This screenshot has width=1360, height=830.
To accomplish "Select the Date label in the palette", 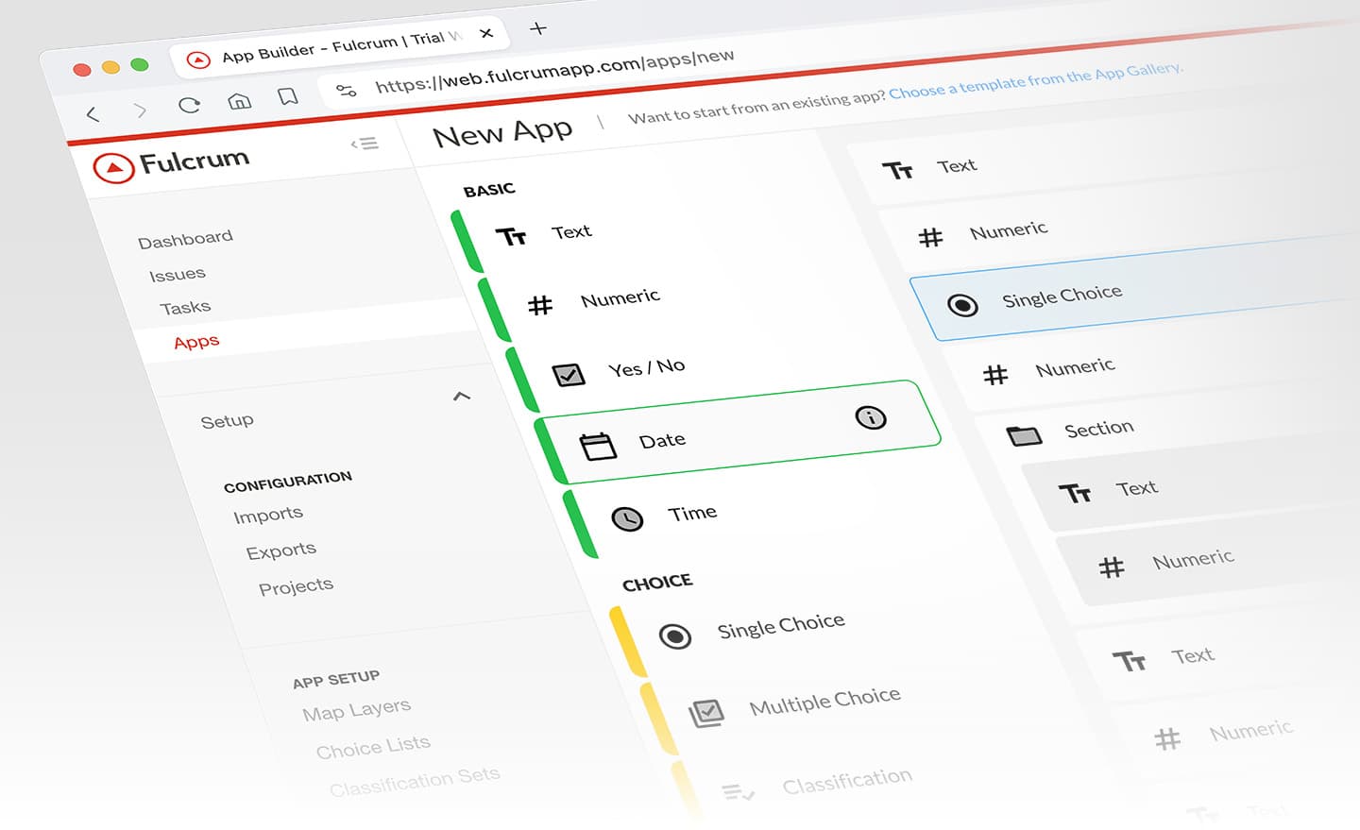I will click(x=662, y=440).
